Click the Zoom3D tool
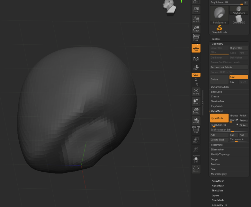251x207 pixels. coord(196,111)
